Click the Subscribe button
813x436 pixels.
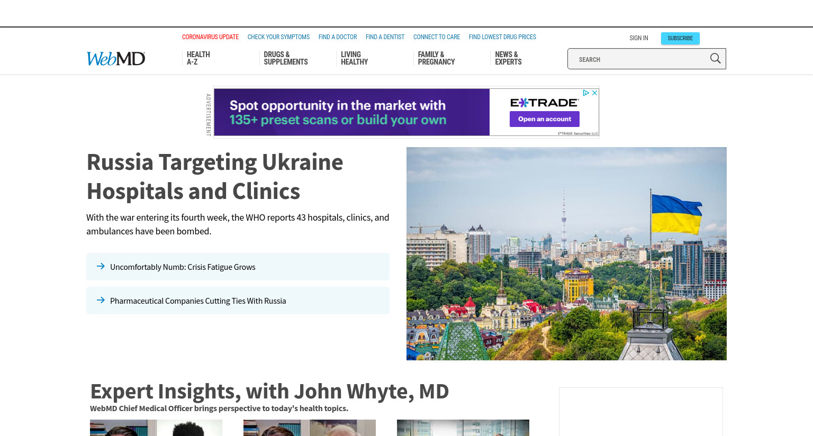pos(680,38)
